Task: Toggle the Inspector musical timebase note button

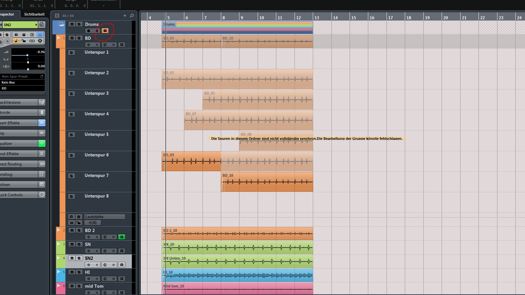Action: pos(16,41)
